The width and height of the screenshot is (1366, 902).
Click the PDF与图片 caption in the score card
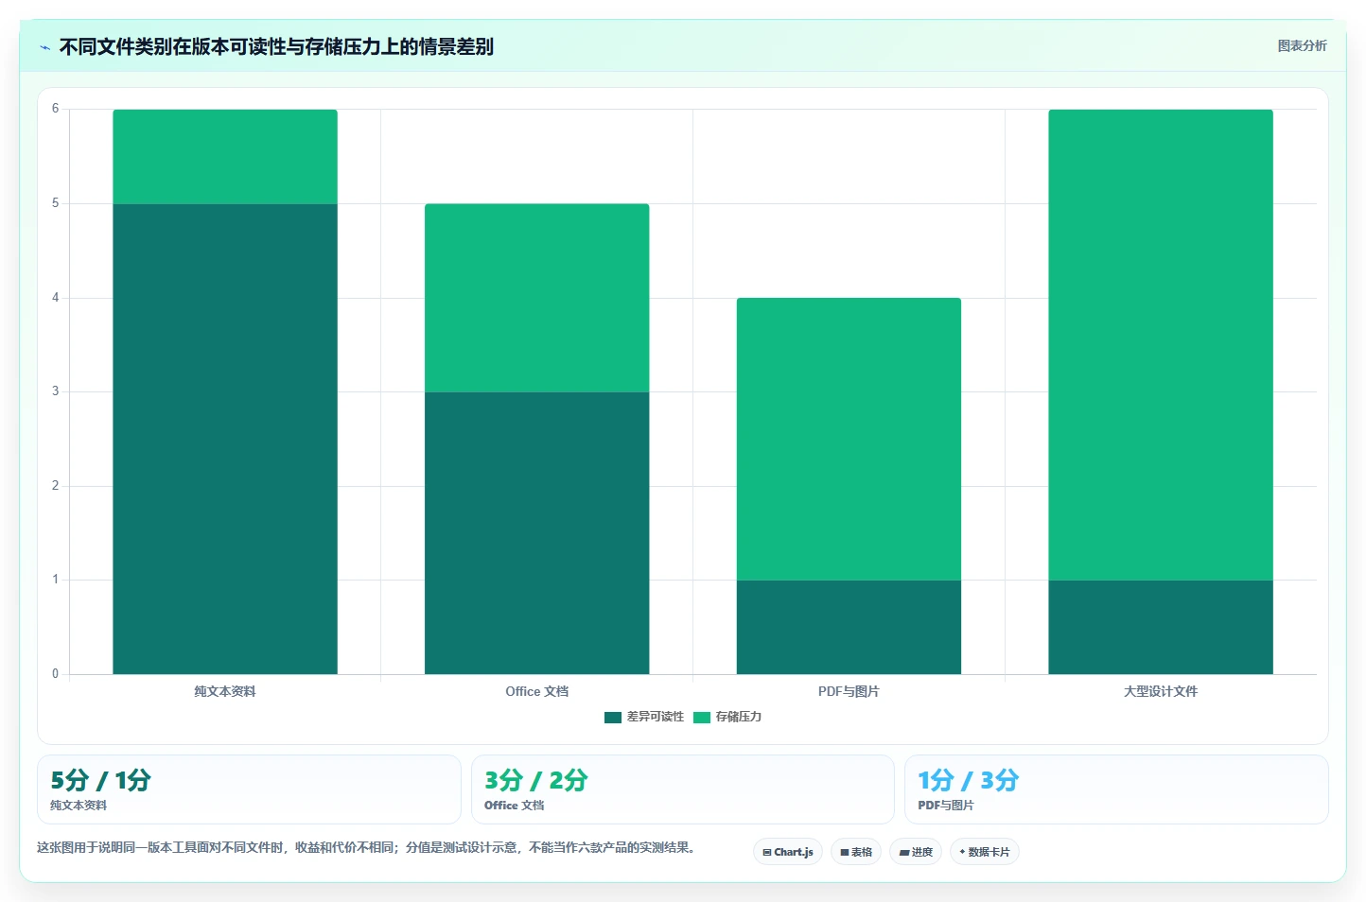(946, 806)
